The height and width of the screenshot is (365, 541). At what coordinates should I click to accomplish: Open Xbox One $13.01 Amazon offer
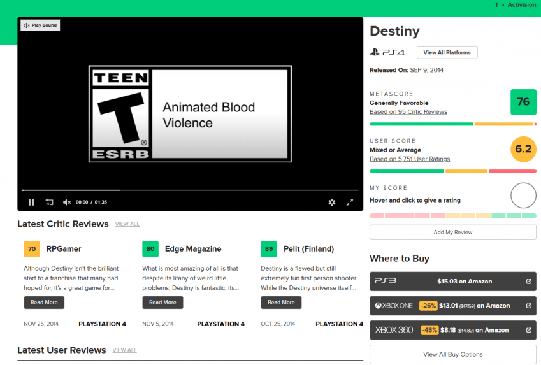452,306
